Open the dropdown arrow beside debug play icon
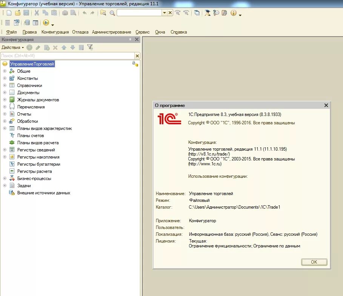 52,25
